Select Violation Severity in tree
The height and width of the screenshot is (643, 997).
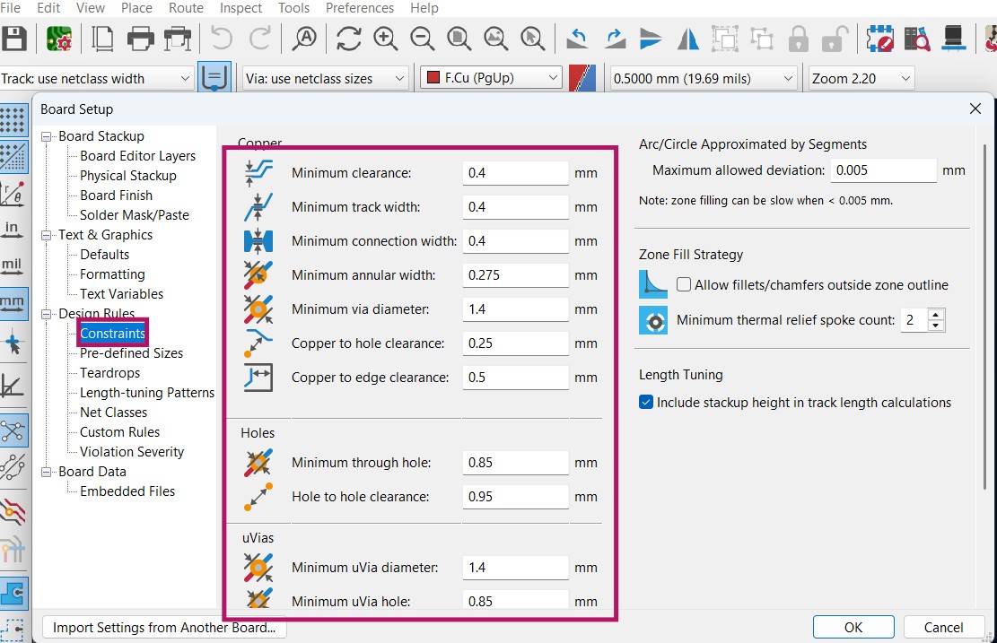pos(132,452)
